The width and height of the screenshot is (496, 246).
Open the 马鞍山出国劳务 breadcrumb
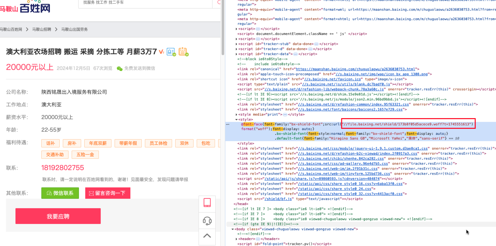pos(75,29)
